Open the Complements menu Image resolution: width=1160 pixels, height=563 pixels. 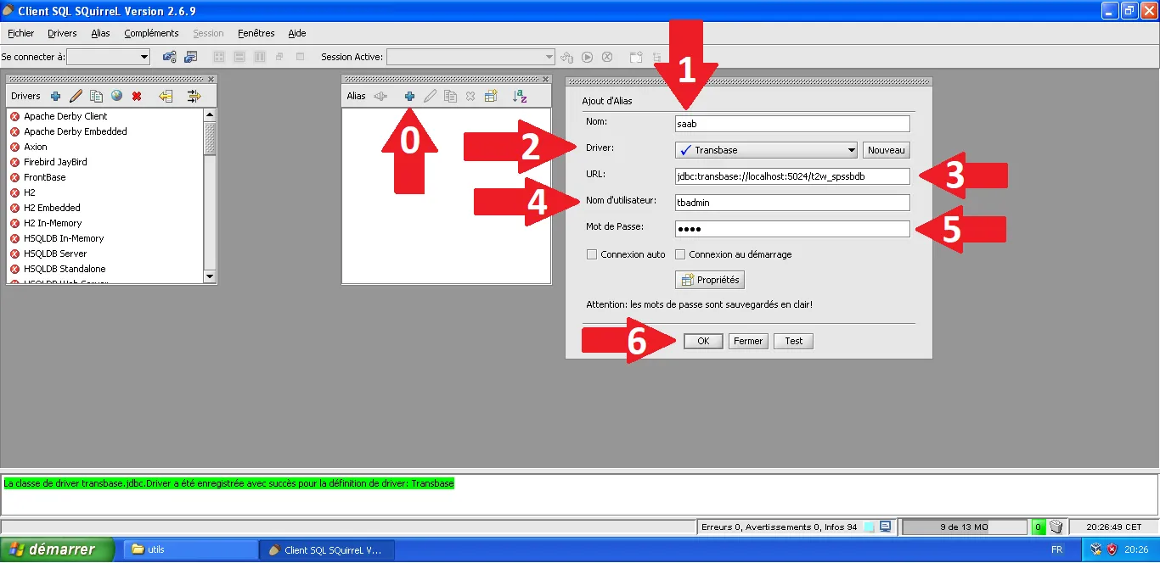click(151, 33)
